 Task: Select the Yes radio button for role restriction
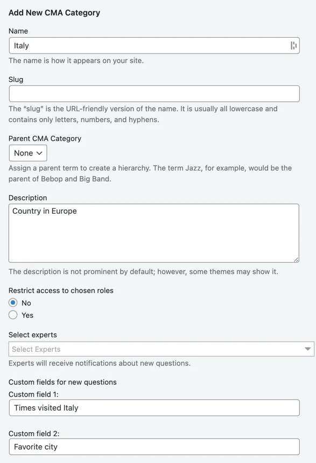pyautogui.click(x=13, y=315)
